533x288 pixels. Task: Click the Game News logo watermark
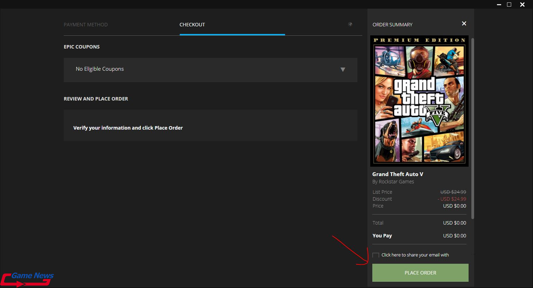27,279
